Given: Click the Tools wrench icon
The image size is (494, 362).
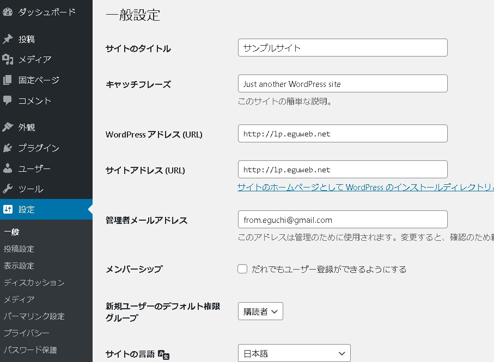Looking at the screenshot, I should click(8, 189).
